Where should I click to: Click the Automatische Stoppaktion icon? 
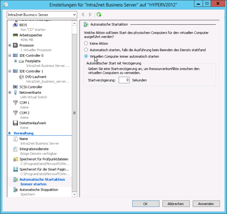15,190
